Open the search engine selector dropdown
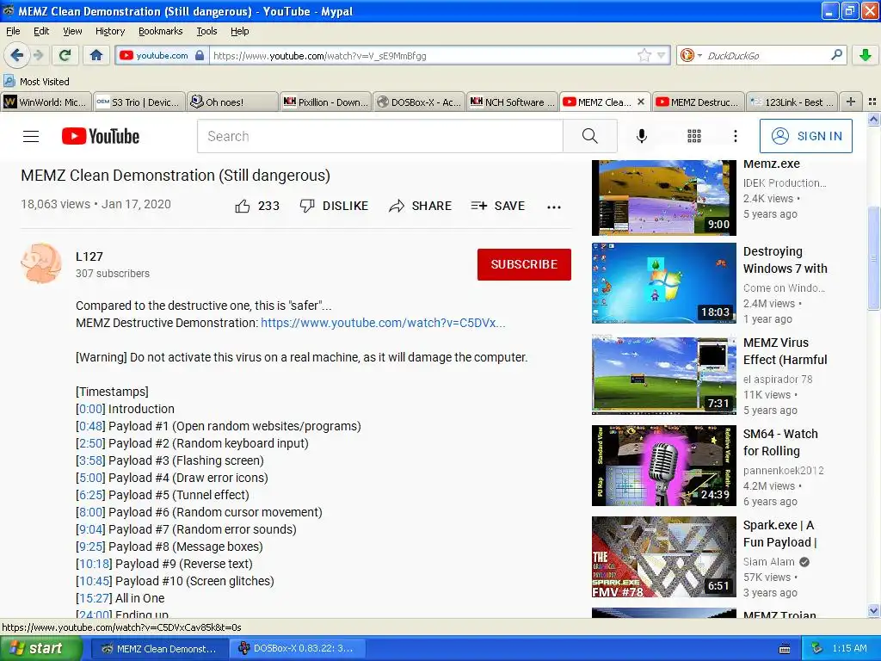Image resolution: width=881 pixels, height=661 pixels. 691,55
